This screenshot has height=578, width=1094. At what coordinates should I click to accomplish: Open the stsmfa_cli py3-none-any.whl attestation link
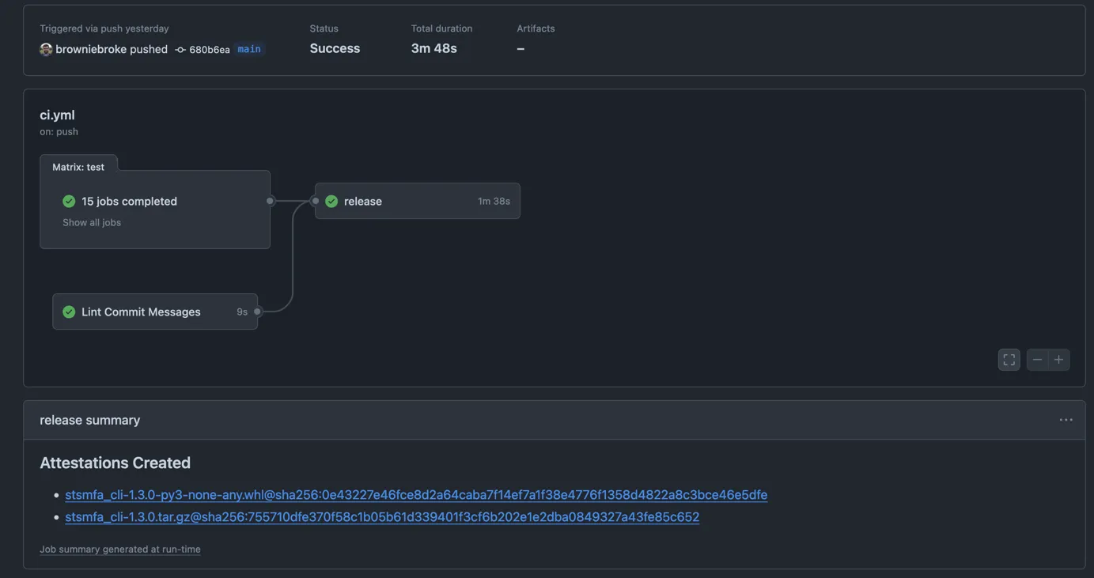416,495
